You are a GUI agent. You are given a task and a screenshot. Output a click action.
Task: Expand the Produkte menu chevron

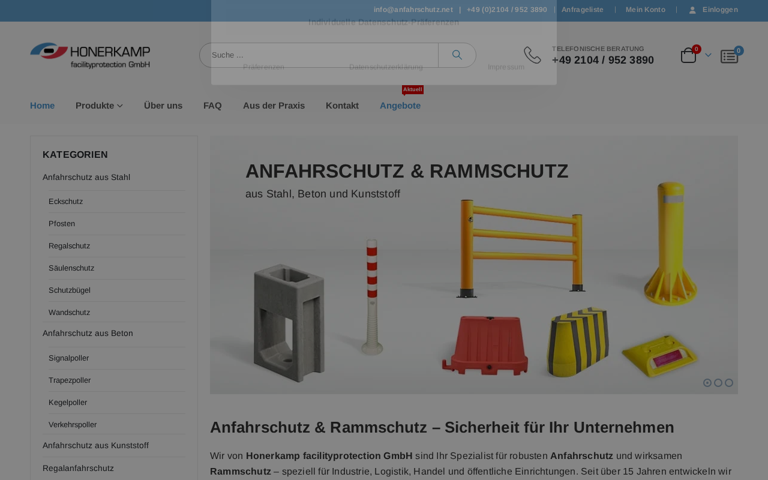click(x=120, y=106)
